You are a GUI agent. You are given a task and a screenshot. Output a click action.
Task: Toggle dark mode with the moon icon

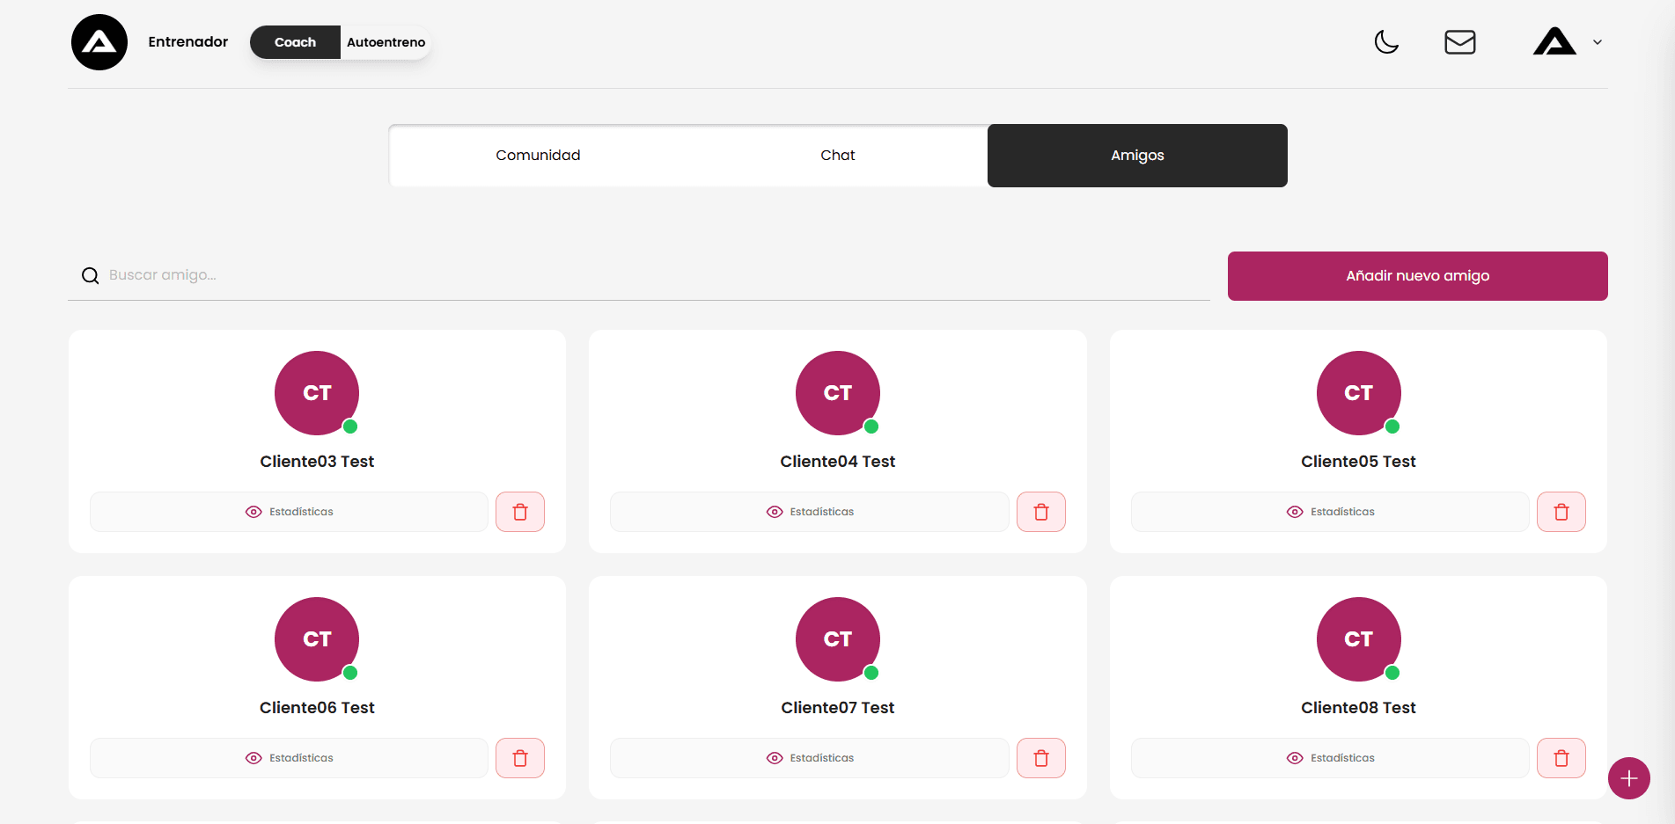coord(1386,42)
